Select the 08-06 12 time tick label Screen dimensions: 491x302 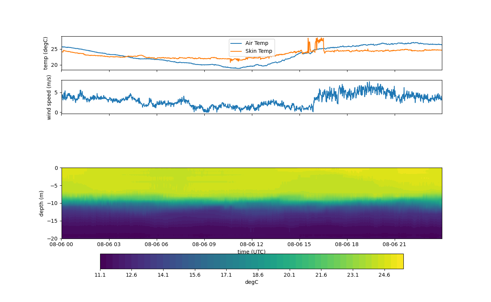click(252, 245)
